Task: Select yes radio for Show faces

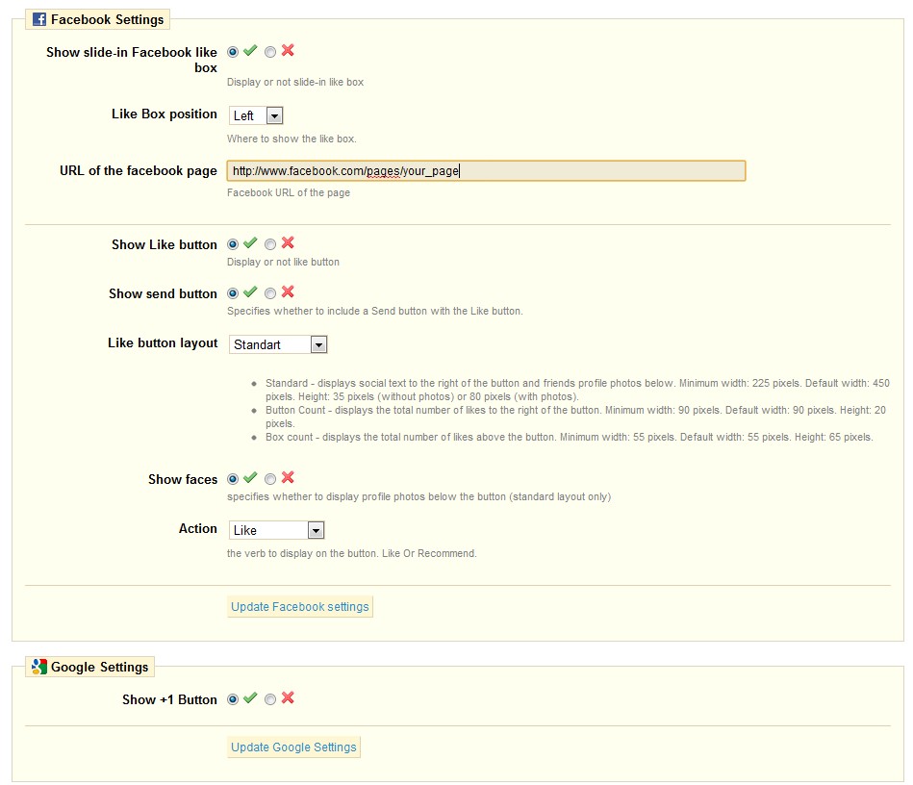Action: tap(233, 479)
